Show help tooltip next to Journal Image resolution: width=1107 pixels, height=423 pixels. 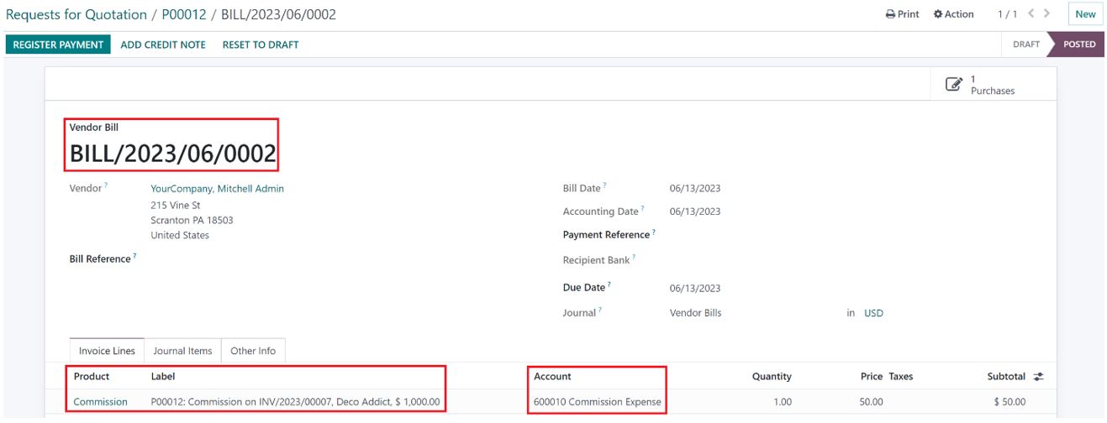click(x=598, y=311)
